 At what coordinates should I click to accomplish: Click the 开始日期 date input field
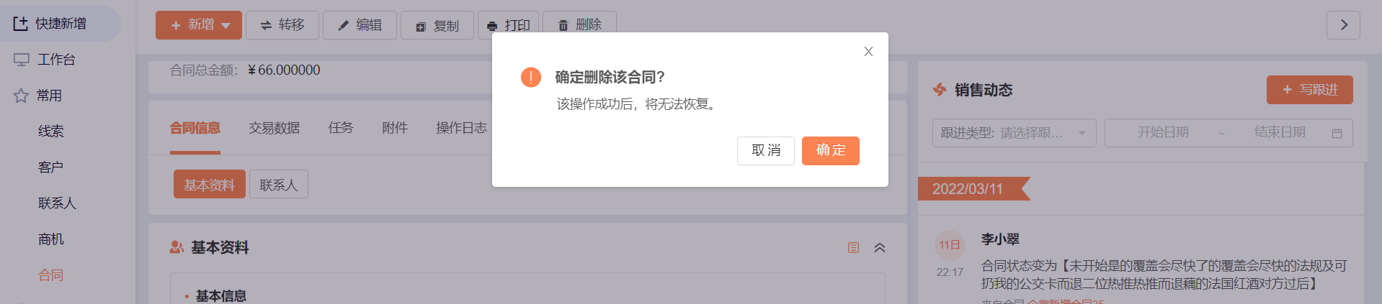tap(1163, 133)
